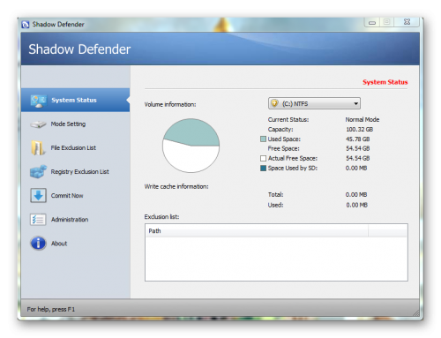Screen dimensions: 441x338
Task: Click the disk usage pie chart
Action: point(191,146)
